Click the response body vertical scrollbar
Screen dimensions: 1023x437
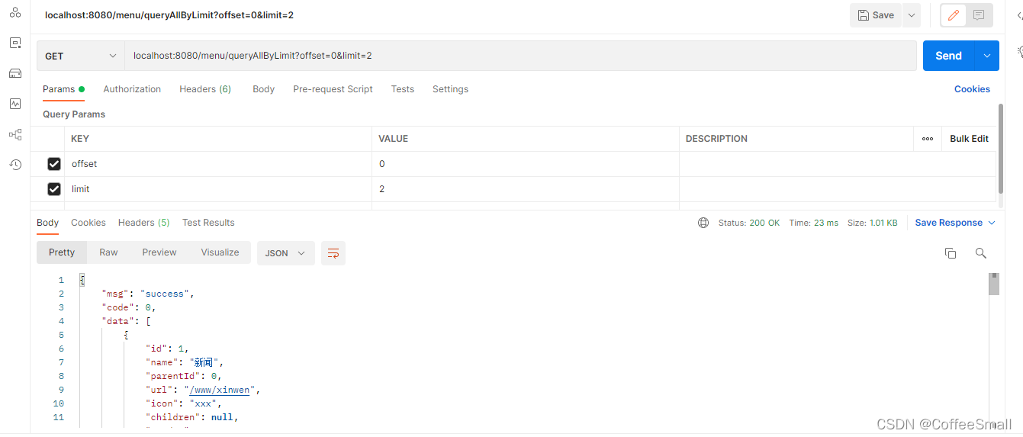coord(994,284)
